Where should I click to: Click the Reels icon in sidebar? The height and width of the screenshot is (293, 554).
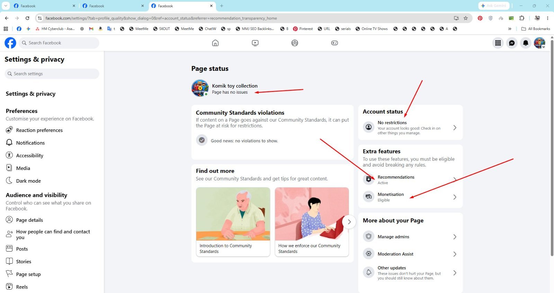[x=9, y=286]
